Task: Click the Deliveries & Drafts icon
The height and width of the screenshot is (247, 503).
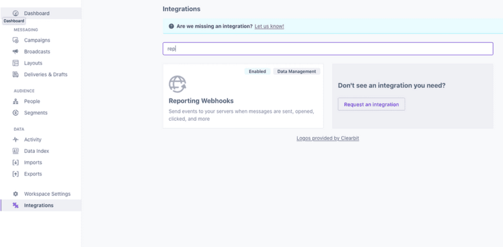Action: click(x=15, y=74)
